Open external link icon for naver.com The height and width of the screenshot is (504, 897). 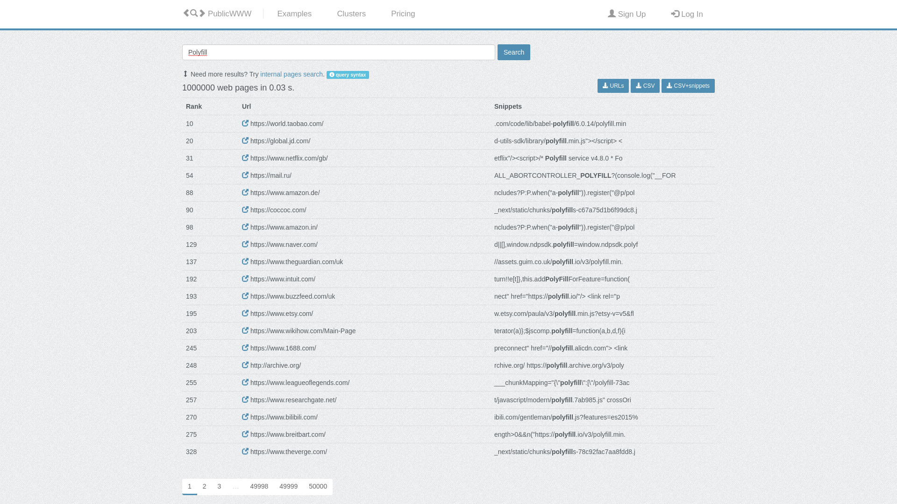pyautogui.click(x=245, y=245)
